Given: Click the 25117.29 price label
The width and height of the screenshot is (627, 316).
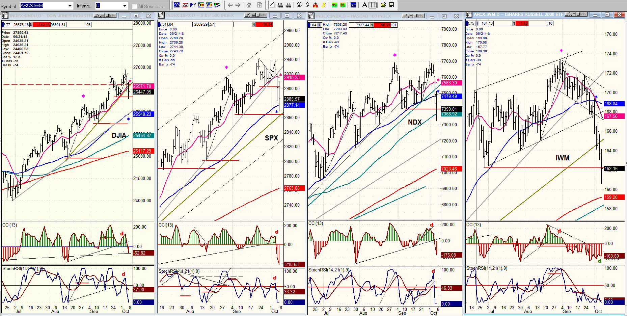Looking at the screenshot, I should 143,151.
